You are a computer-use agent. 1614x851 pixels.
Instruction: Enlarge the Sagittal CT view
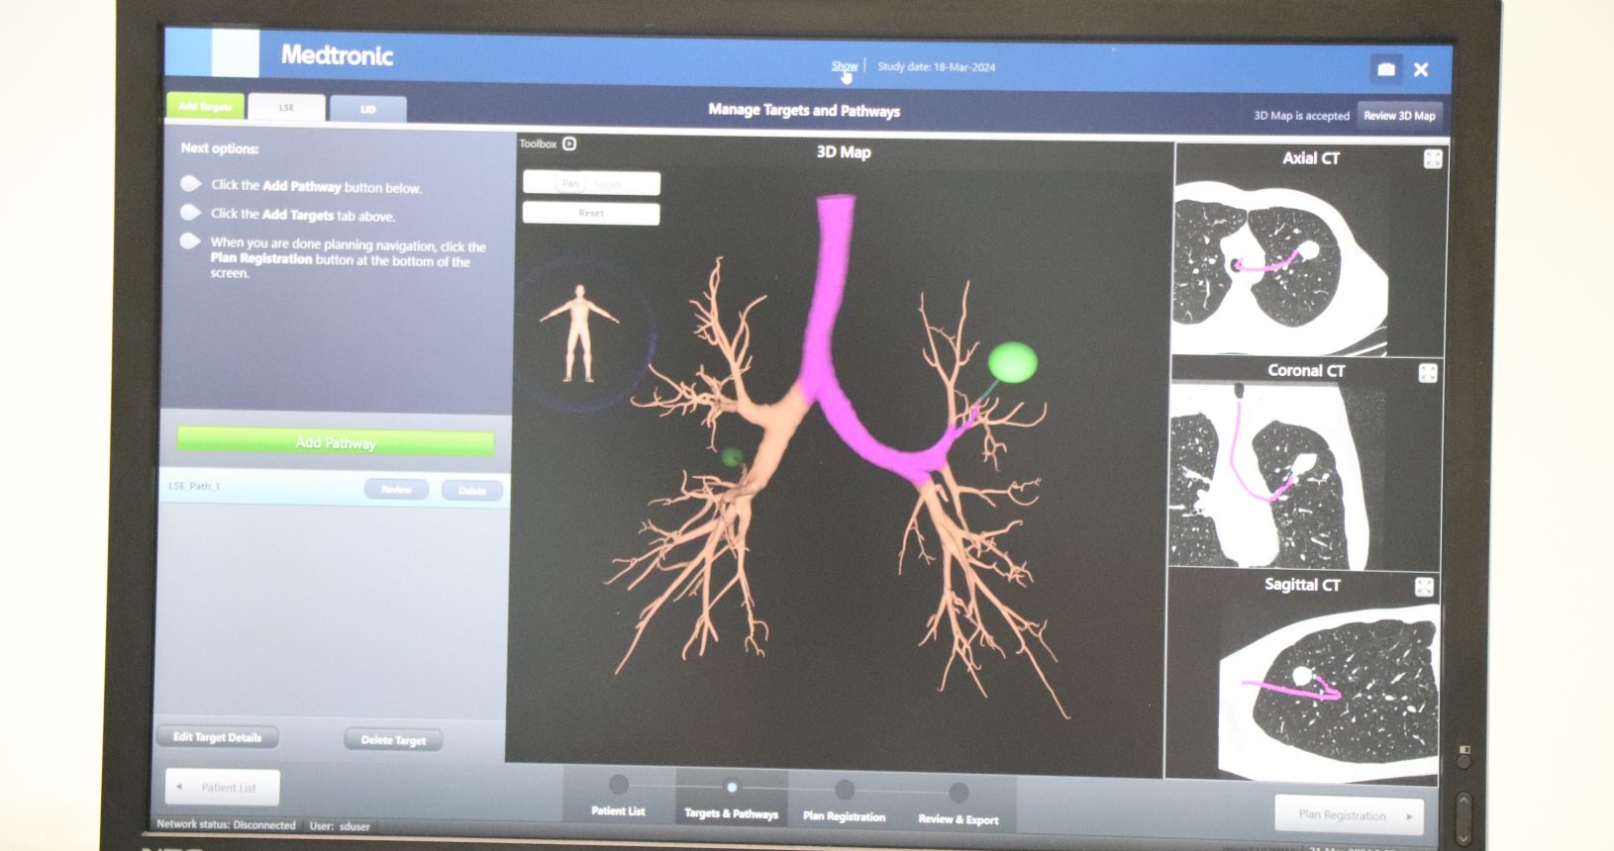(1424, 587)
